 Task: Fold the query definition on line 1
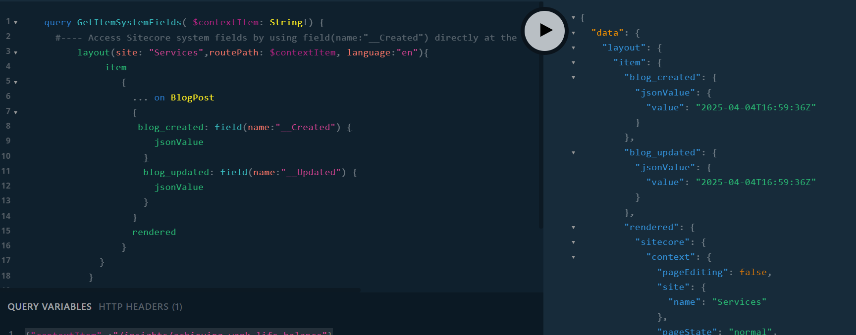(x=16, y=23)
